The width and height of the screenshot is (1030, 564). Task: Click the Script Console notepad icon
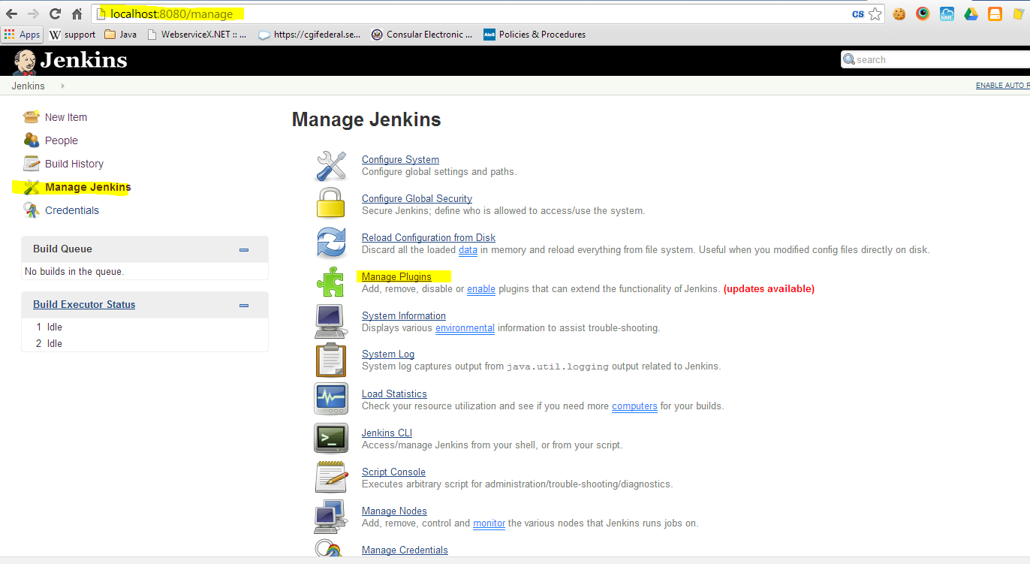(331, 478)
